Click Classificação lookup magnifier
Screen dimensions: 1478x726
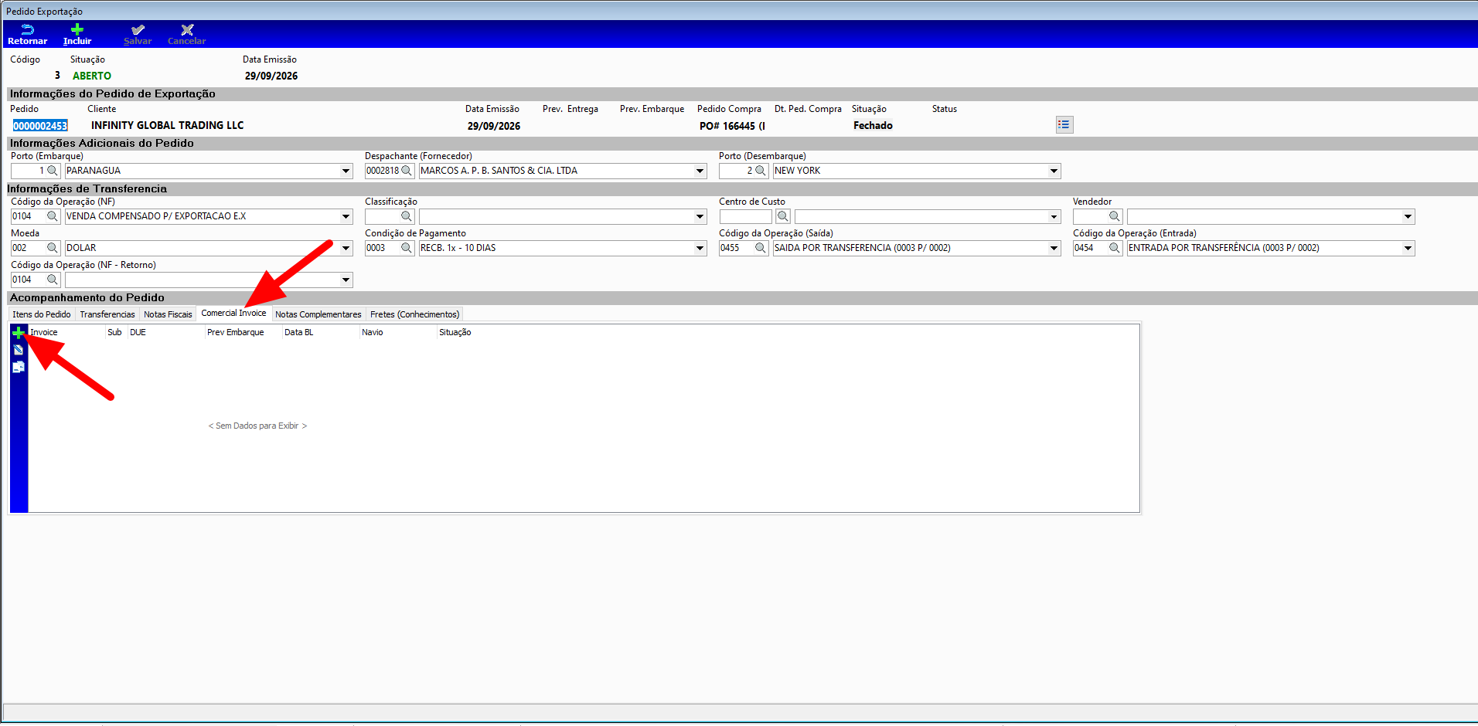pyautogui.click(x=407, y=216)
